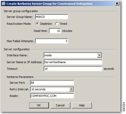Focus the Realm text field
Viewport: 126px width, 114px height.
click(52, 96)
